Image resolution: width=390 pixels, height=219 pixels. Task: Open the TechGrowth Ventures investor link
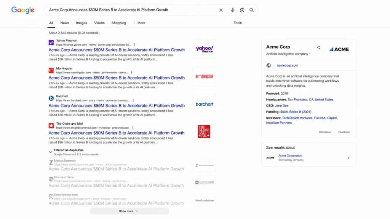coord(297,118)
